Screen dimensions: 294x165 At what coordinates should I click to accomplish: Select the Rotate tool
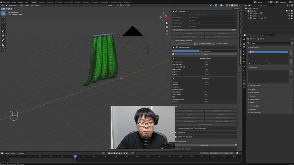pyautogui.click(x=3, y=27)
